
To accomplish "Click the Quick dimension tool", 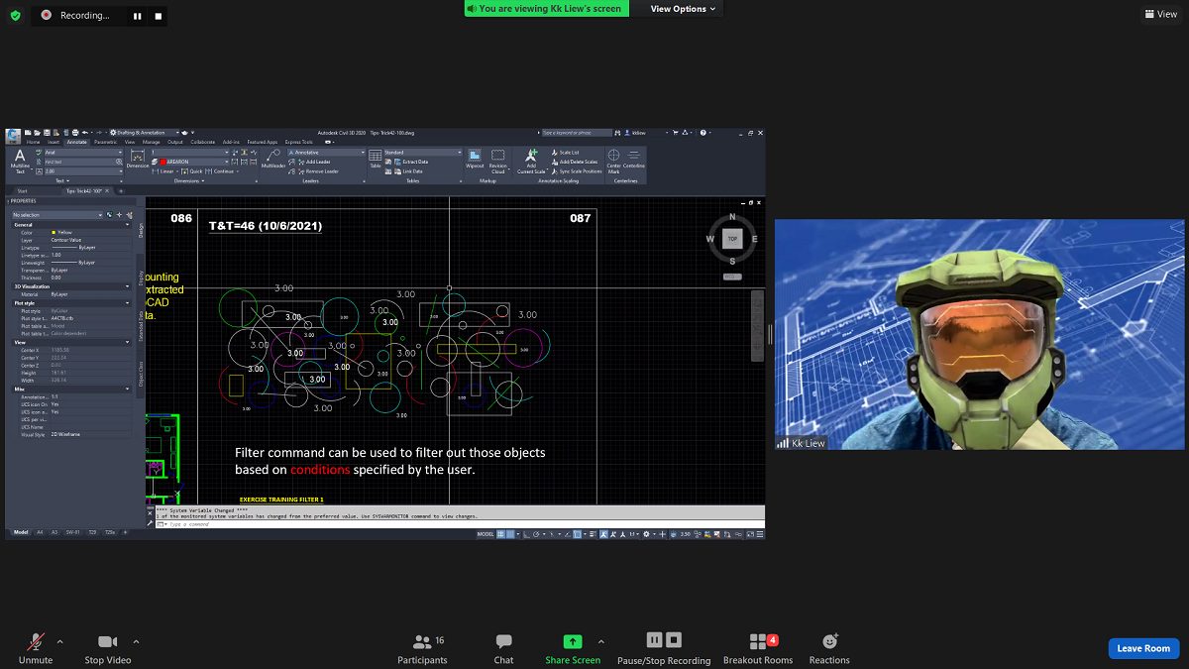I will (190, 171).
